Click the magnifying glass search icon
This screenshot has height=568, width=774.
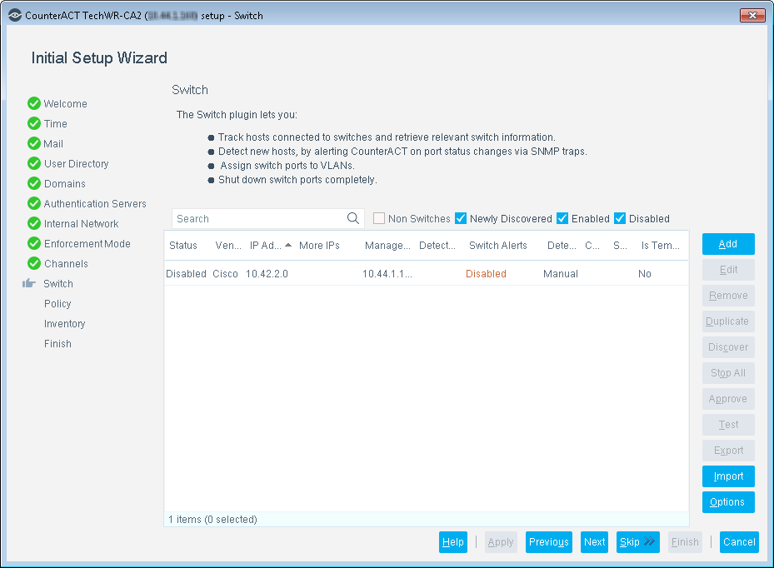tap(353, 218)
